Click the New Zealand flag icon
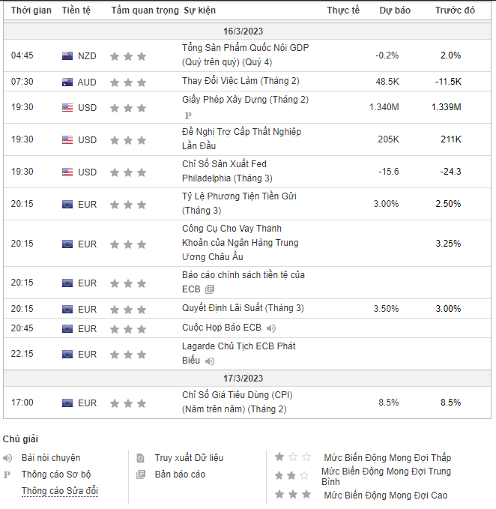496x509 pixels. click(67, 55)
